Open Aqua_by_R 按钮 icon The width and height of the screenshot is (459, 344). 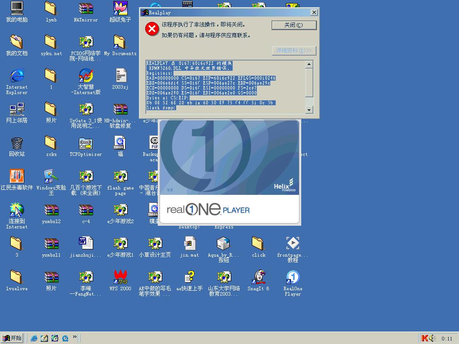click(223, 243)
